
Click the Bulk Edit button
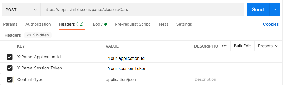coord(242,46)
